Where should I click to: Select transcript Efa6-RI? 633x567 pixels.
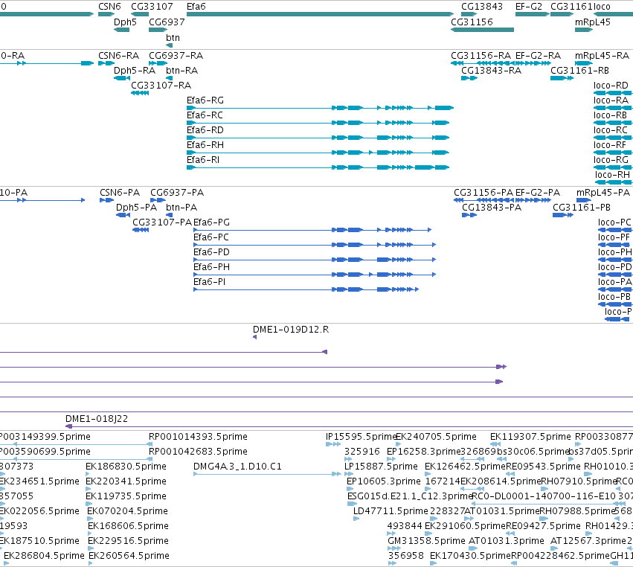[203, 160]
